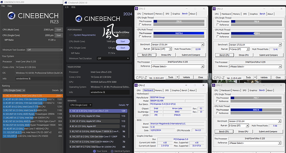Click the Your Score legend dot
Screen dimensions: 286x153
pyautogui.click(x=94, y=151)
